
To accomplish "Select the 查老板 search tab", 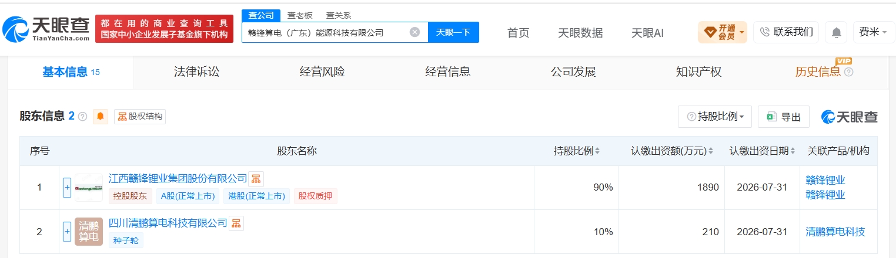I will click(300, 15).
